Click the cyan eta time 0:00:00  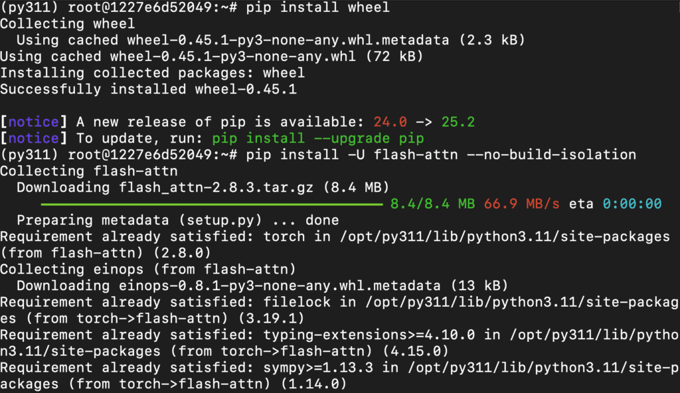(x=632, y=204)
